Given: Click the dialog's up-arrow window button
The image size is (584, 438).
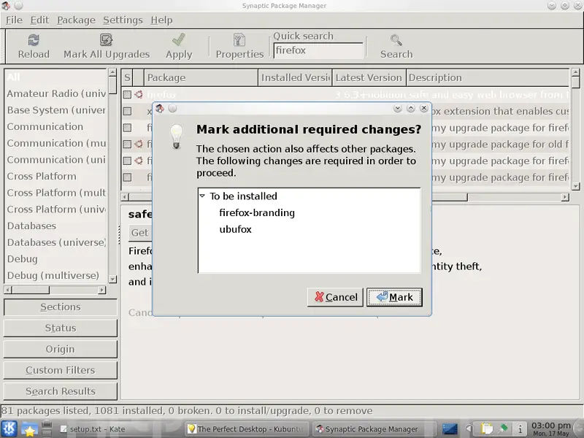Looking at the screenshot, I should tap(410, 108).
